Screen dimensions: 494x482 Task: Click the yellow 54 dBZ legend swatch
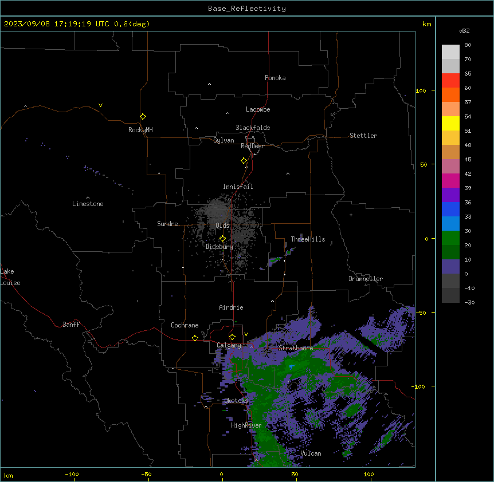coord(450,123)
